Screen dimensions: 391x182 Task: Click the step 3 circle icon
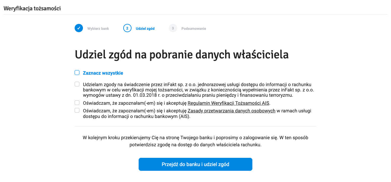[173, 28]
